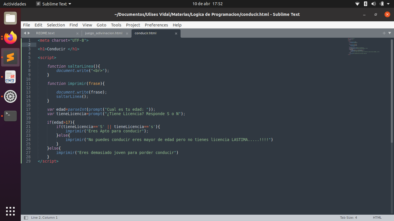Image resolution: width=394 pixels, height=221 pixels.
Task: Change Tab Size setting in status bar
Action: tap(348, 218)
